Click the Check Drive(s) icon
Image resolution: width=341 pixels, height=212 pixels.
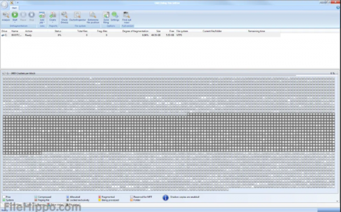tap(64, 18)
